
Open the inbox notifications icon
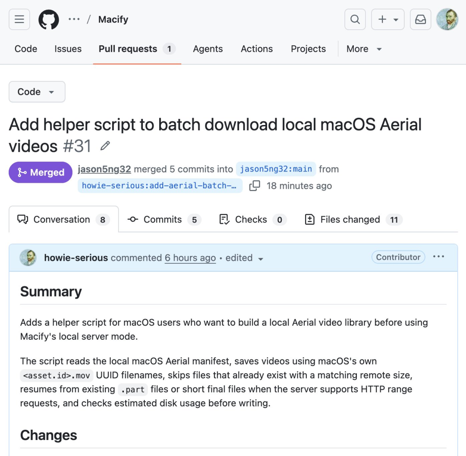tap(421, 19)
